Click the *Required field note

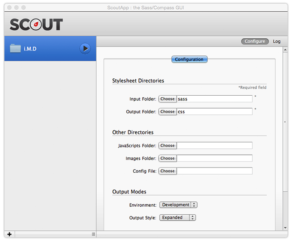pos(252,87)
